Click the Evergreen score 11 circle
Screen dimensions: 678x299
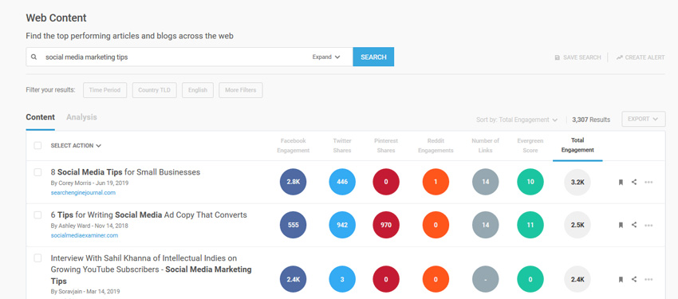530,225
